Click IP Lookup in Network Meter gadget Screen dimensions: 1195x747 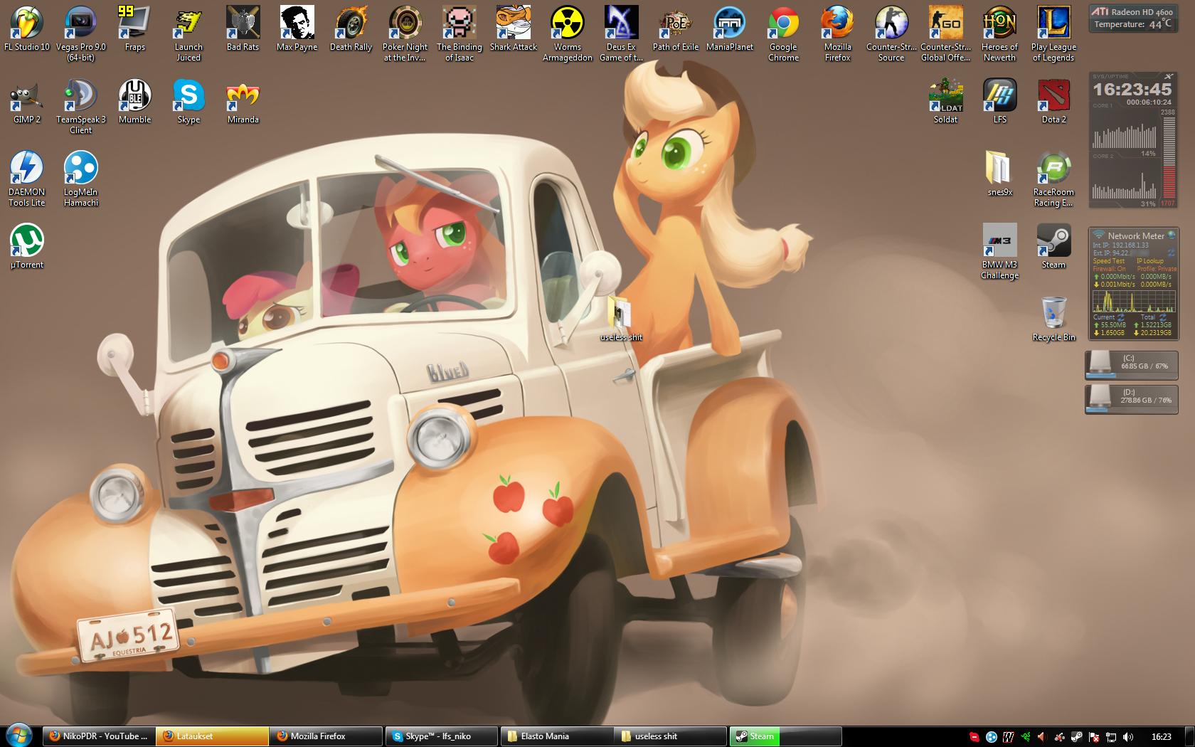click(x=1150, y=261)
